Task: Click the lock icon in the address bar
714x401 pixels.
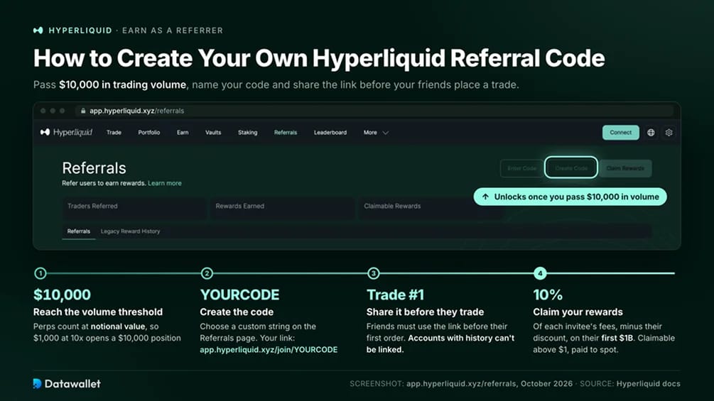Action: point(83,111)
